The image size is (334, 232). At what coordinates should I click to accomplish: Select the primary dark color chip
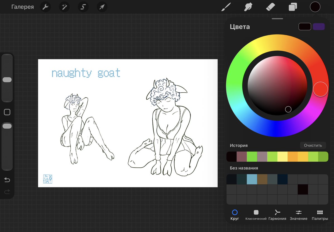coord(305,27)
